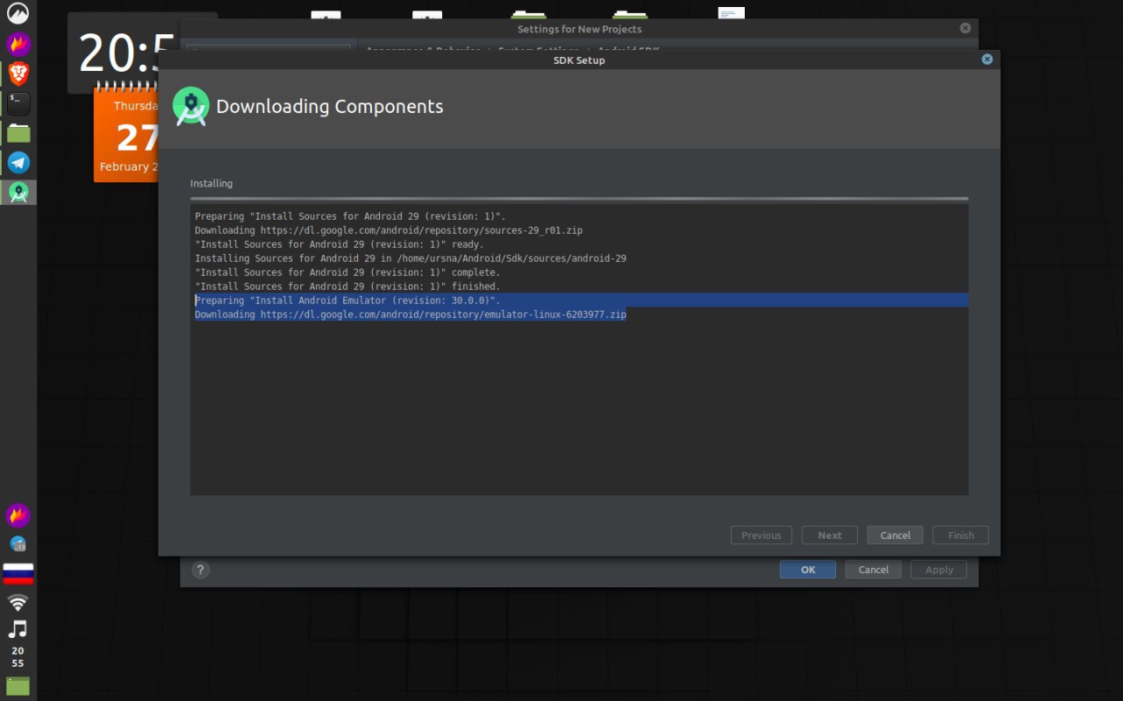Click OK in the Settings window
1123x701 pixels.
click(808, 570)
